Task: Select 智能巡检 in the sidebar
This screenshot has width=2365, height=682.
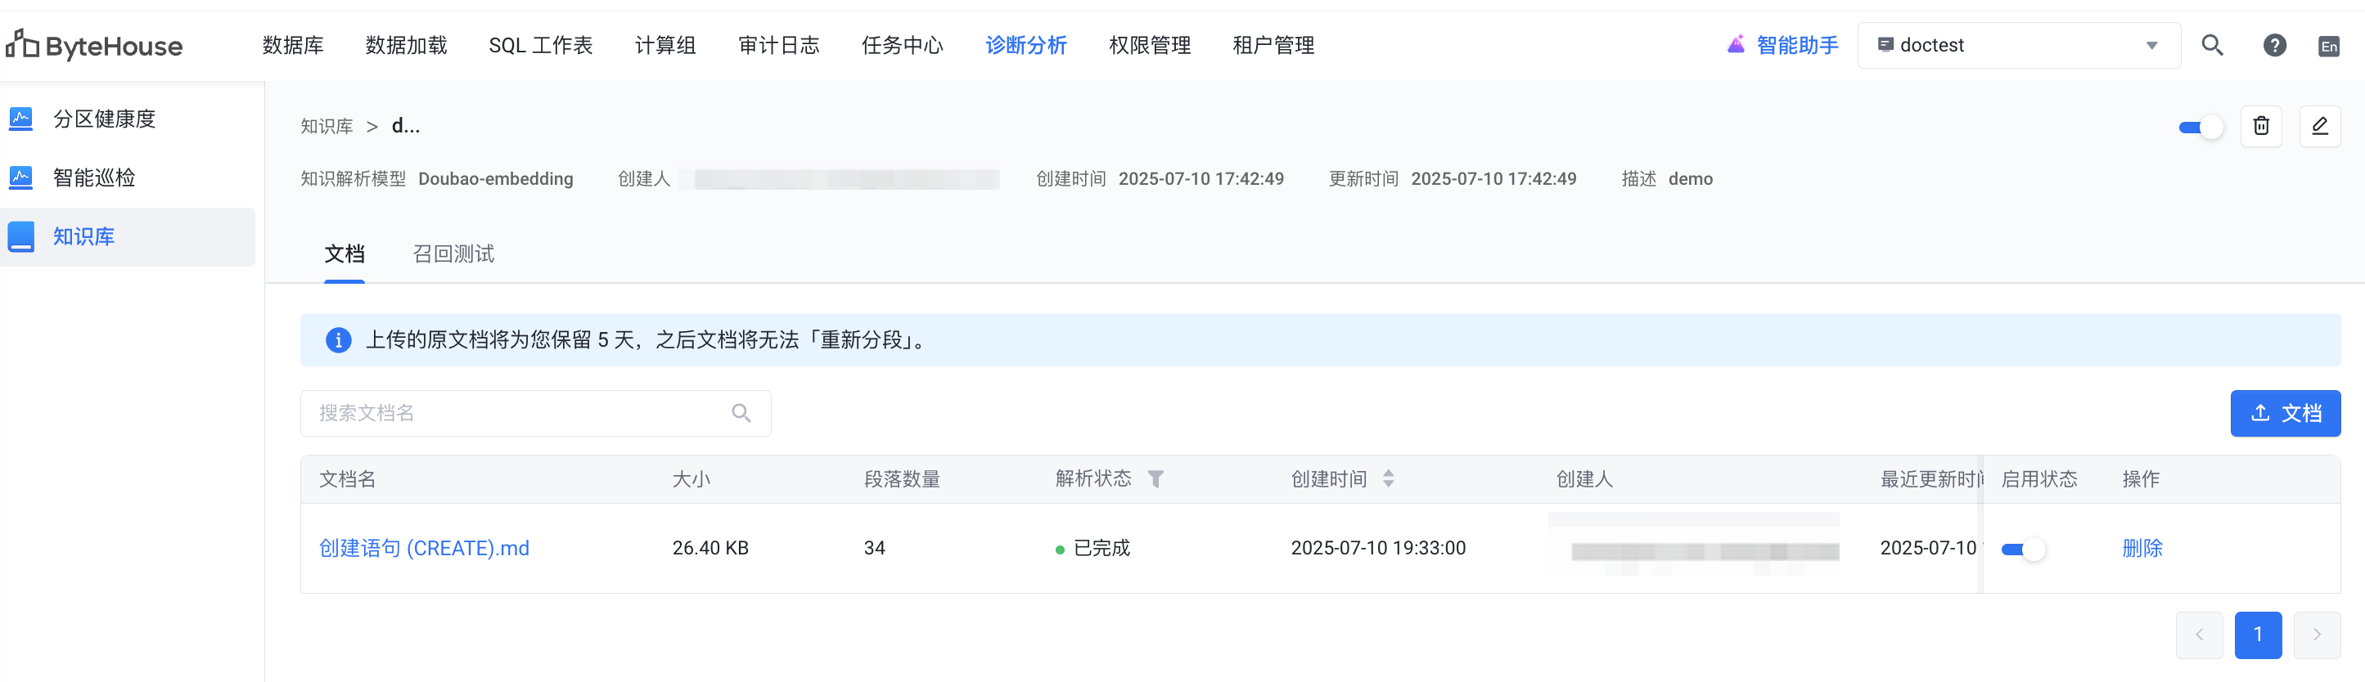Action: point(93,177)
